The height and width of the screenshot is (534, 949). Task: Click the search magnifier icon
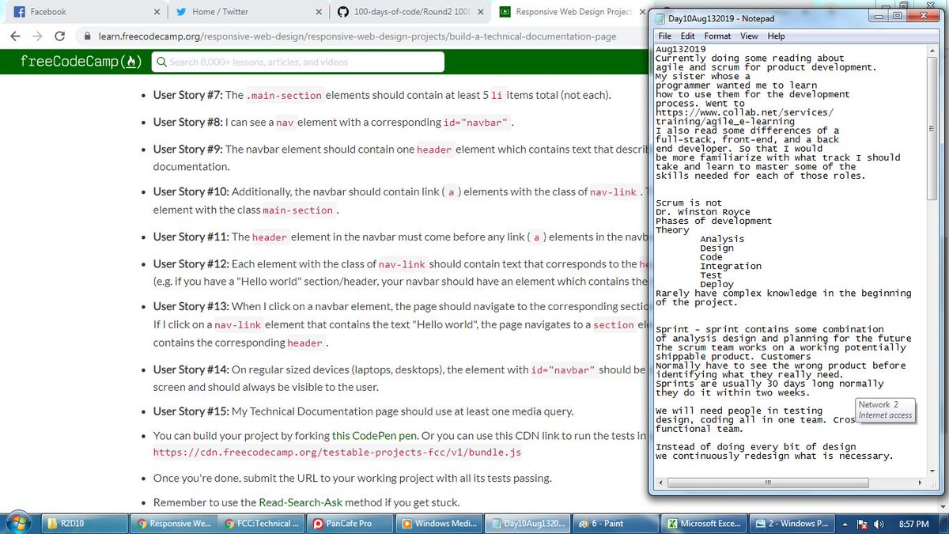point(161,62)
